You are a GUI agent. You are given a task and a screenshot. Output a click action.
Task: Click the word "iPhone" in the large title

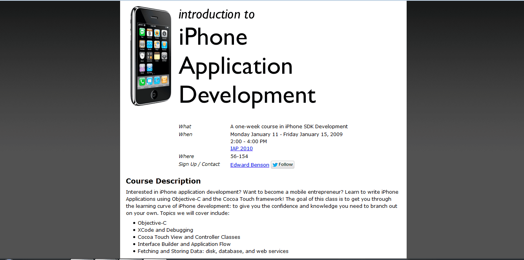(213, 37)
